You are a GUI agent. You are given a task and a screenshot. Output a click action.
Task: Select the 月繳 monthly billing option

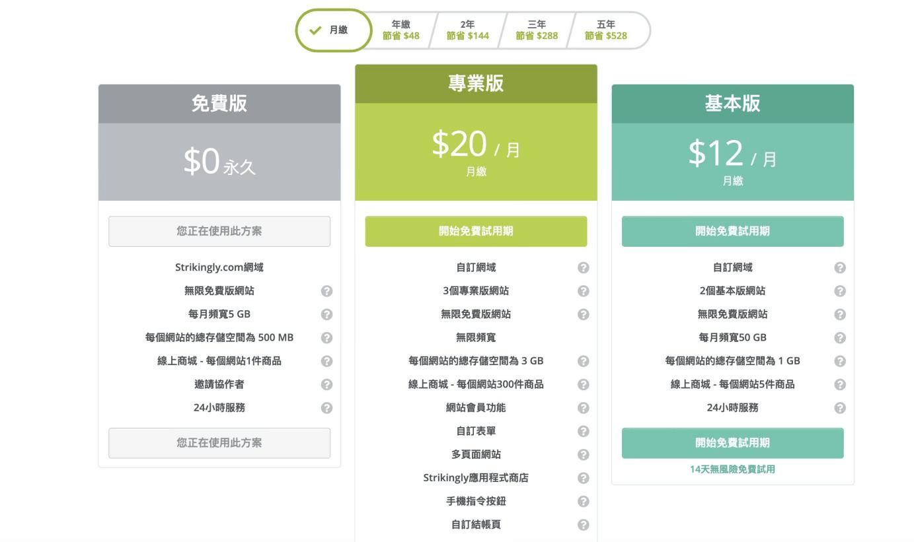333,30
